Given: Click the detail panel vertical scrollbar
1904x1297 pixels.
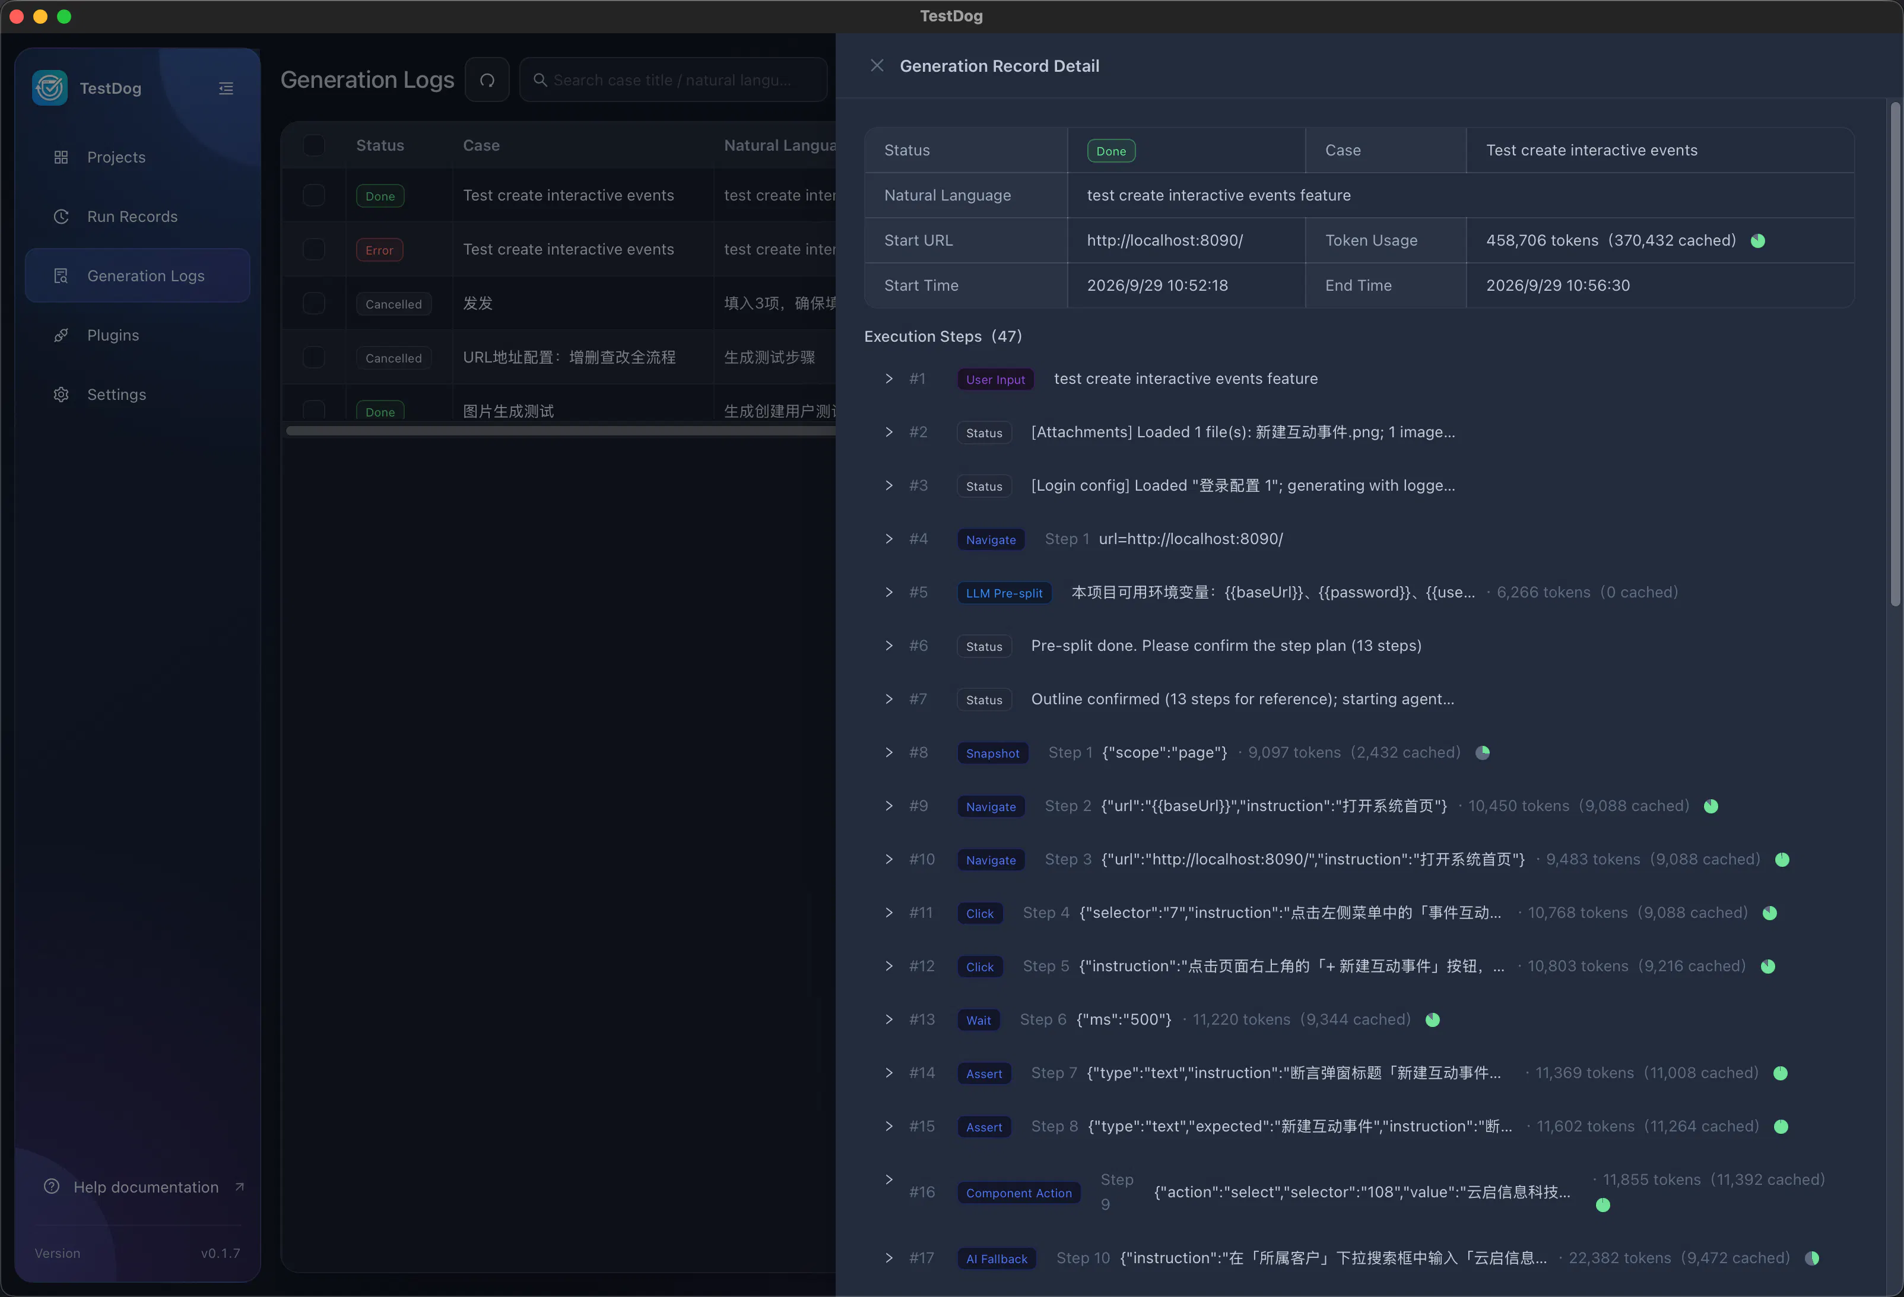Looking at the screenshot, I should 1894,354.
